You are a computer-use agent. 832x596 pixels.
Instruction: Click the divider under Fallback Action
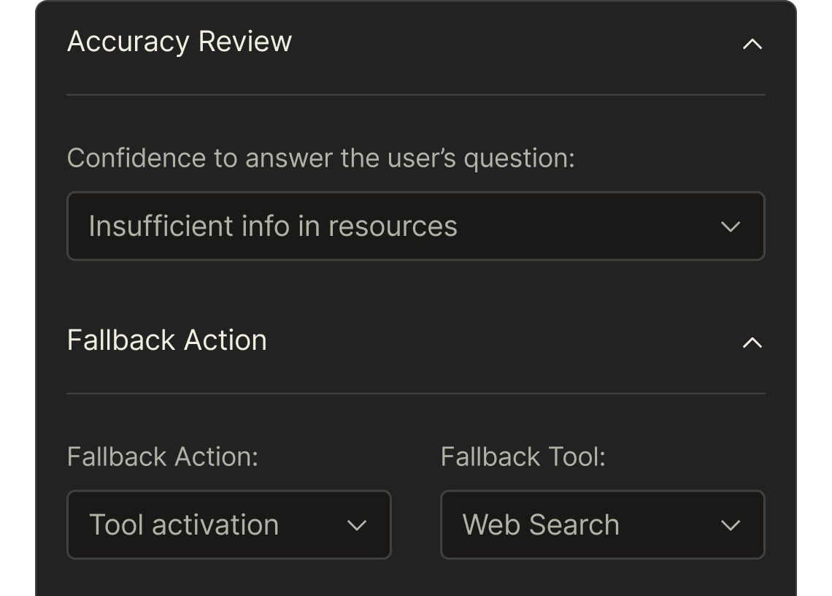pyautogui.click(x=416, y=394)
